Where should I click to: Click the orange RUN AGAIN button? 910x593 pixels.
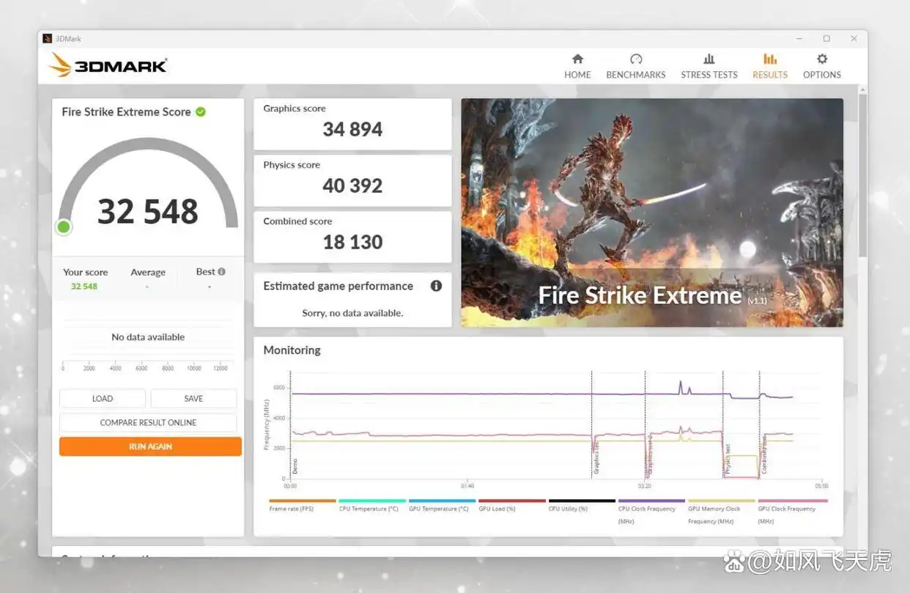[x=150, y=446]
